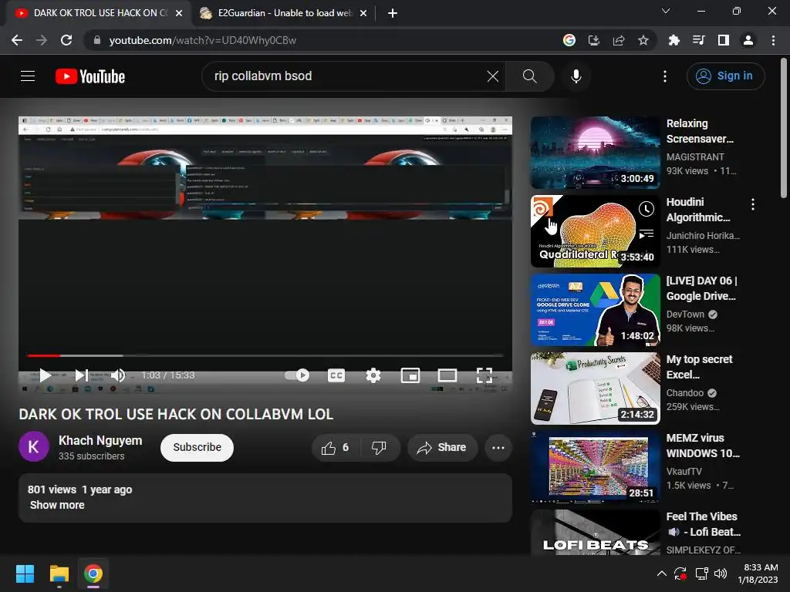The width and height of the screenshot is (790, 592).
Task: Open Chrome three-dot menu
Action: tap(773, 40)
